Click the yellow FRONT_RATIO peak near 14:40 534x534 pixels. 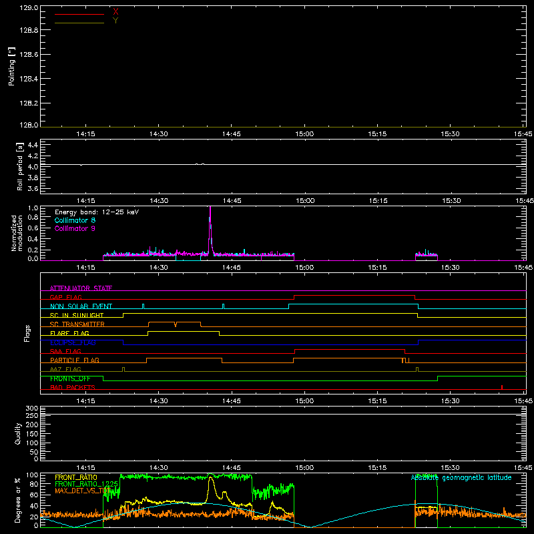pyautogui.click(x=211, y=479)
